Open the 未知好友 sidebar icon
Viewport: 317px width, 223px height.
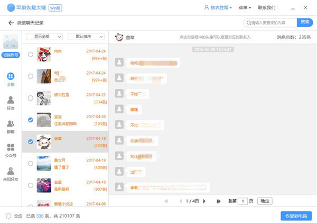[x=11, y=171]
